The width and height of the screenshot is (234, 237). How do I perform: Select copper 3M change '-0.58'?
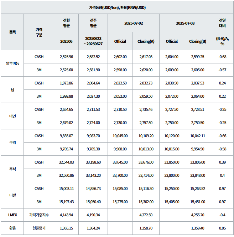pos(222,149)
